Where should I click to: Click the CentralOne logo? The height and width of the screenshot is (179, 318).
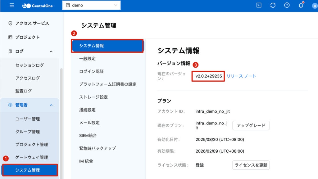38,6
